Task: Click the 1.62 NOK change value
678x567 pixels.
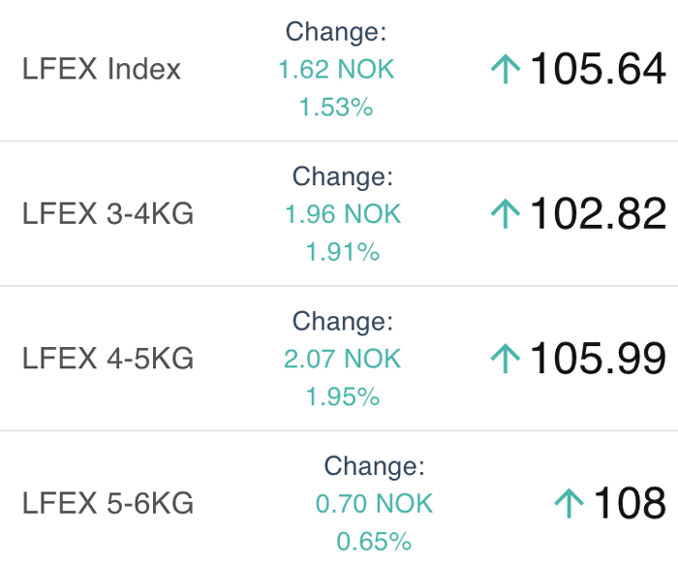Action: 336,70
